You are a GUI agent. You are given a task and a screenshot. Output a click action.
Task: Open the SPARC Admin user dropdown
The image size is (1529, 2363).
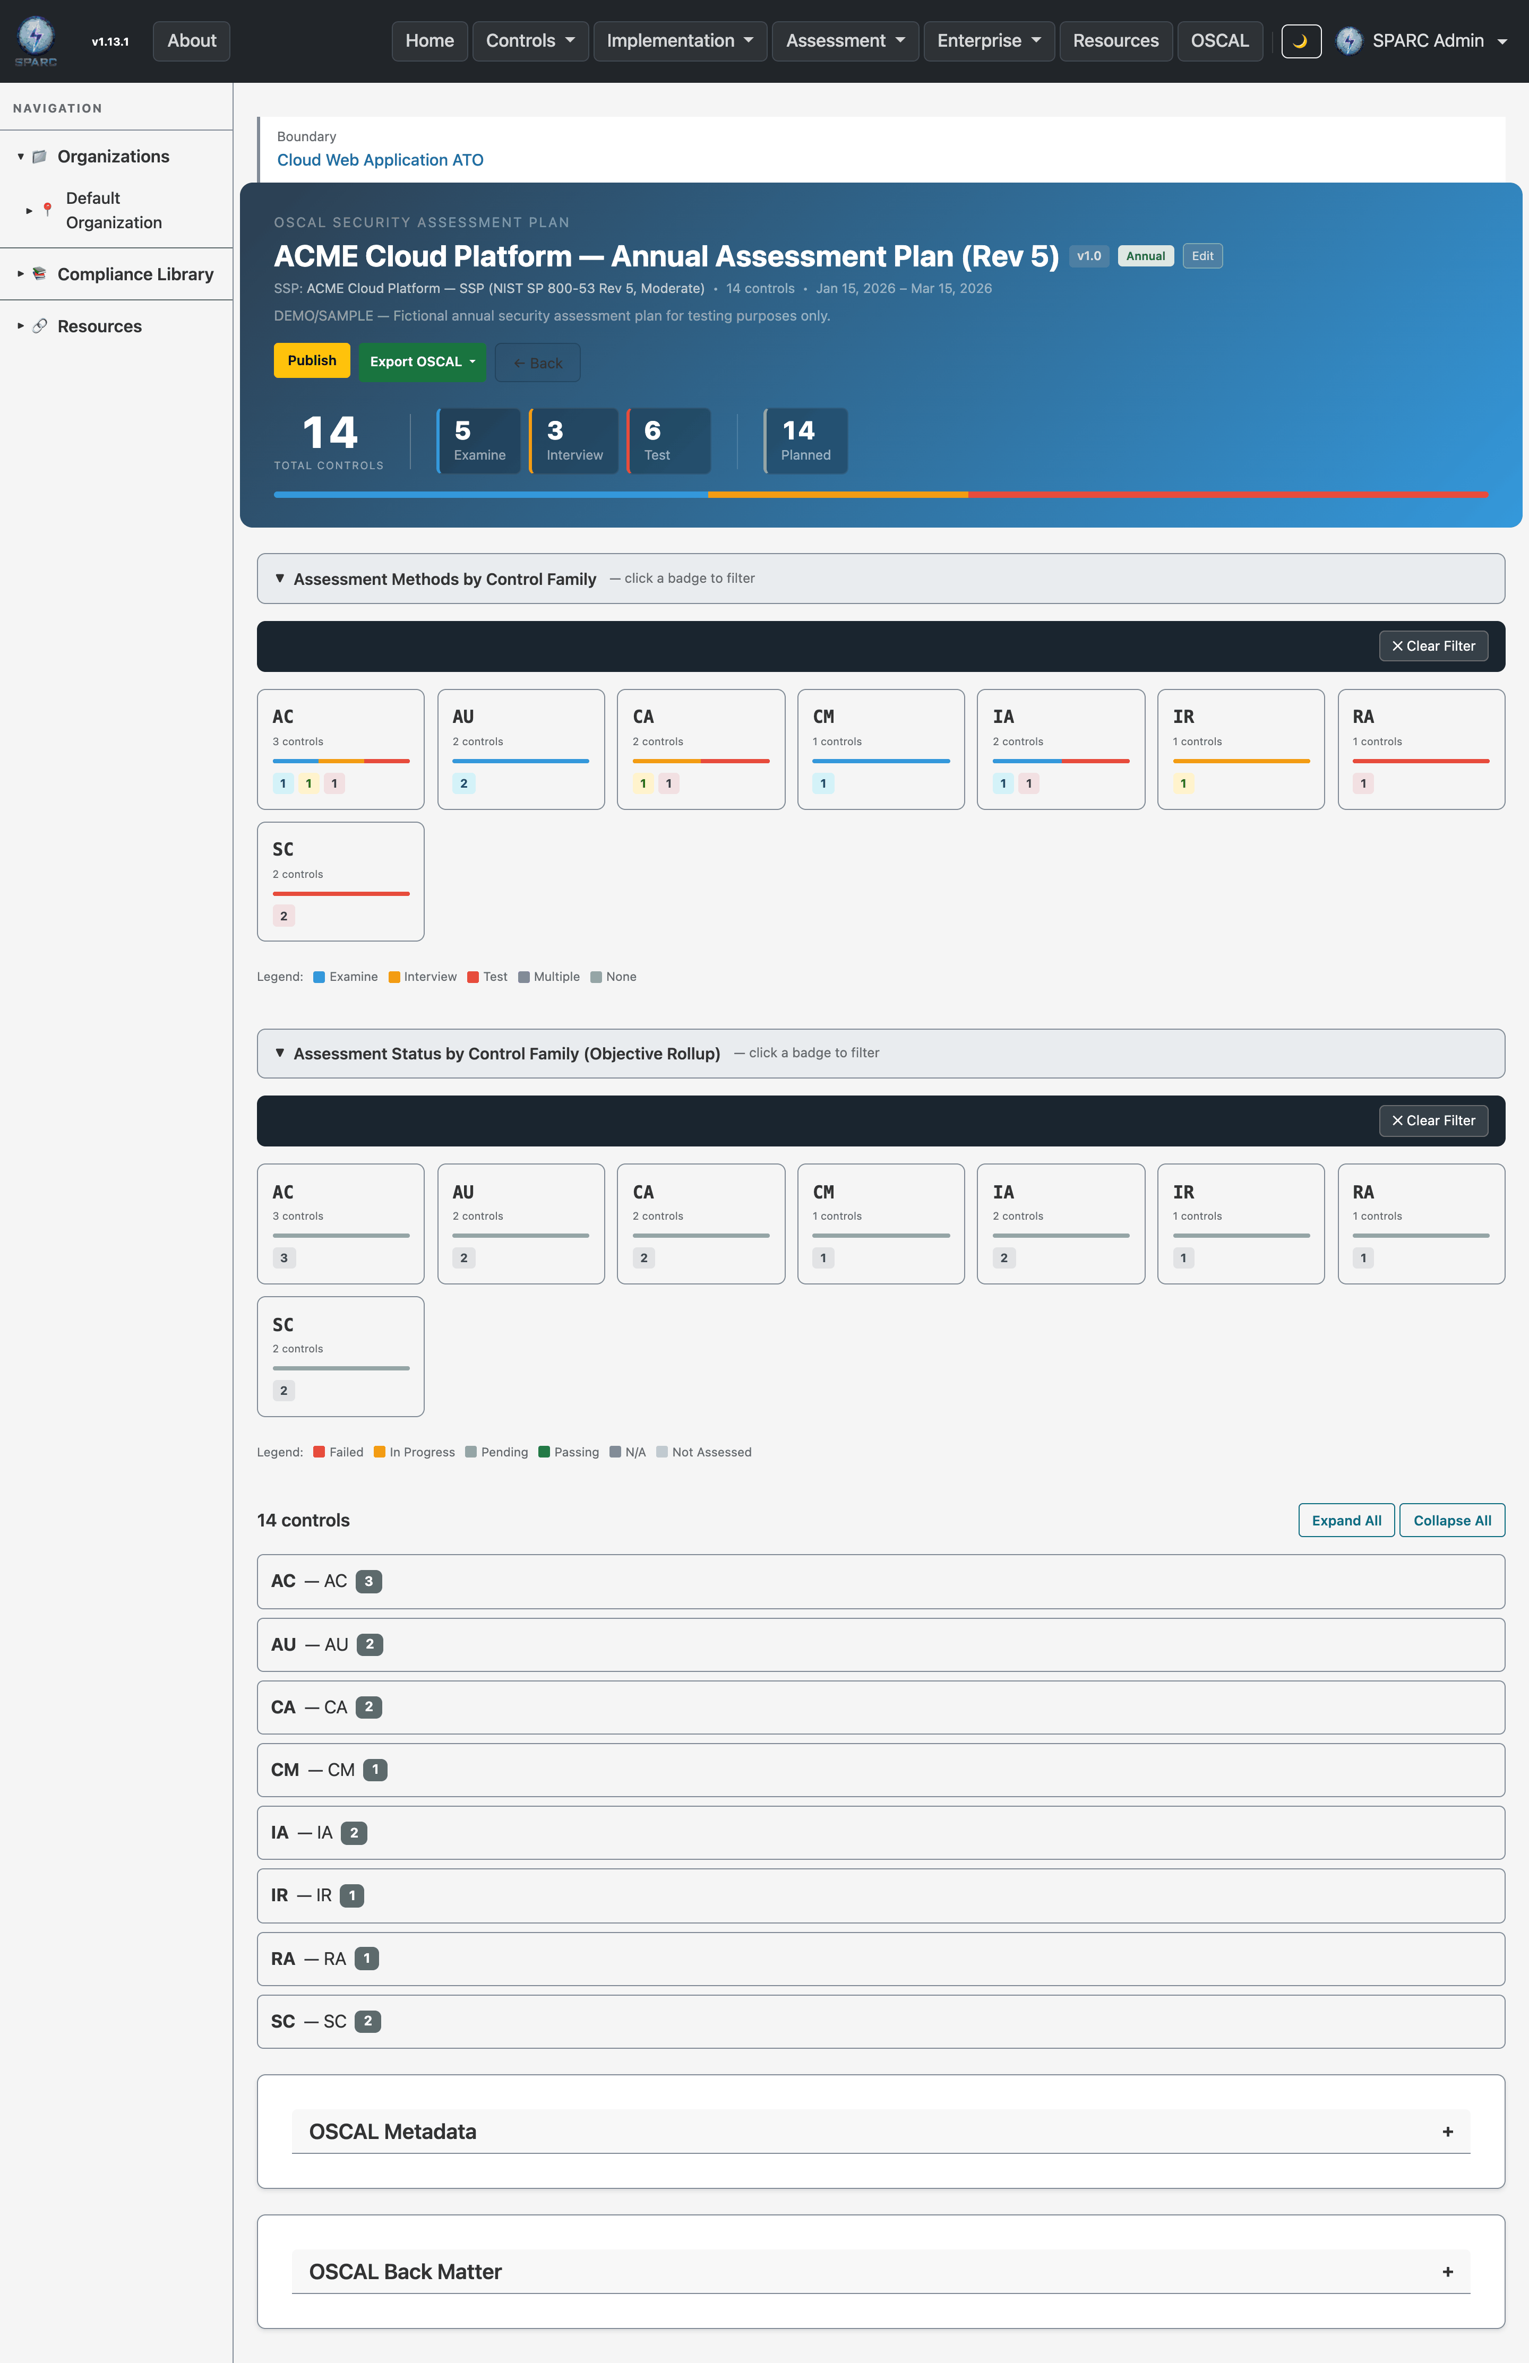[x=1423, y=41]
